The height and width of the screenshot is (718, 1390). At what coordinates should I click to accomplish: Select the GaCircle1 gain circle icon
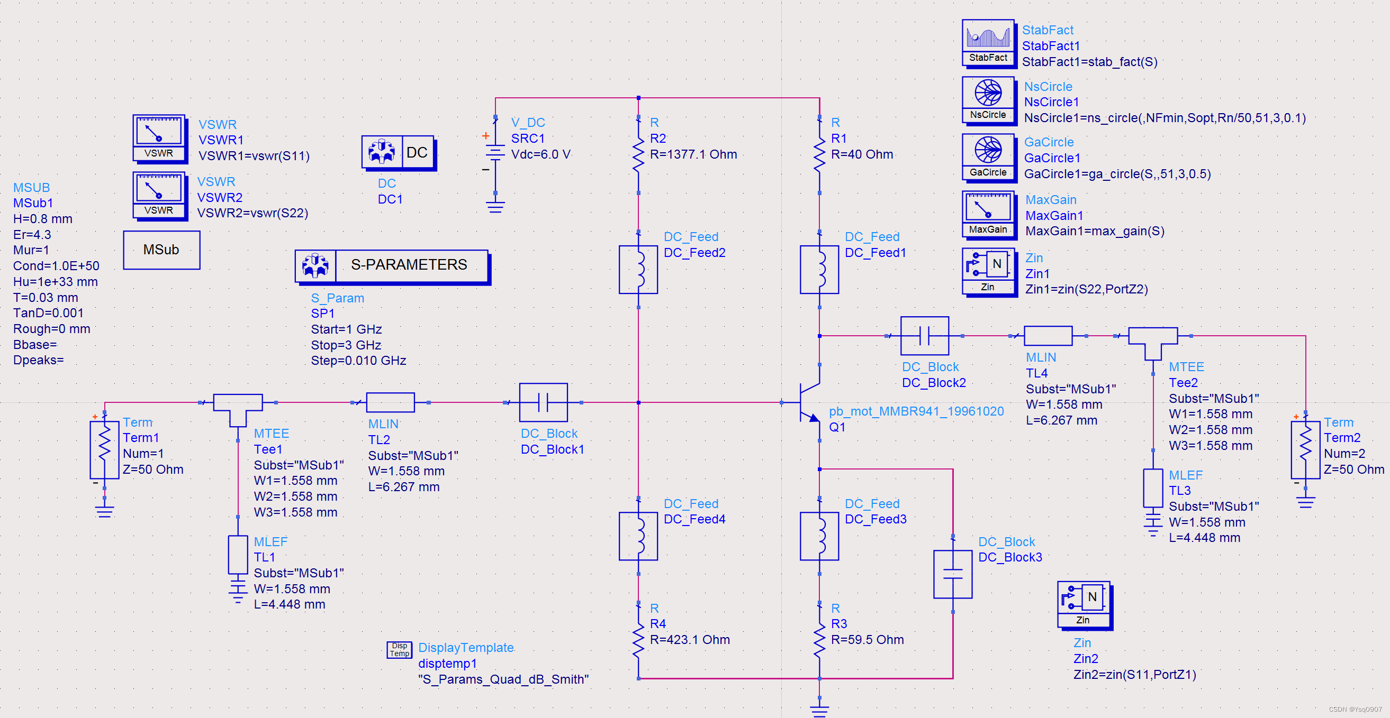click(988, 157)
